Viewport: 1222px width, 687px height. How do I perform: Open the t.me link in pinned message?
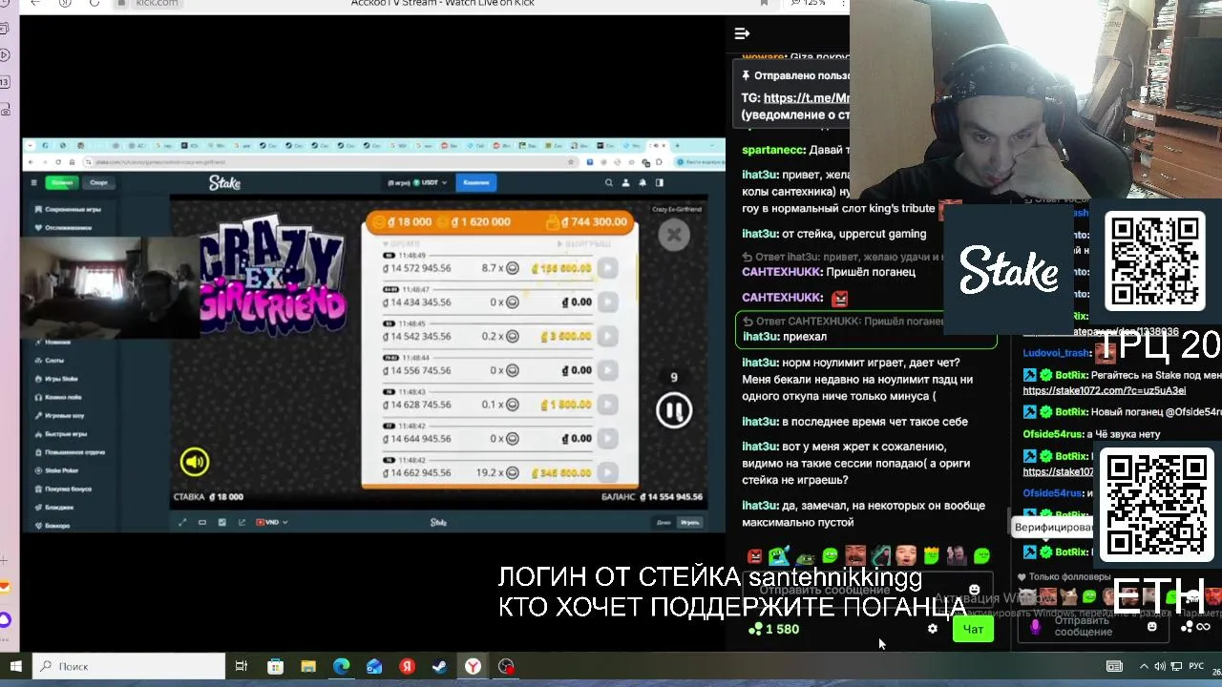click(807, 97)
